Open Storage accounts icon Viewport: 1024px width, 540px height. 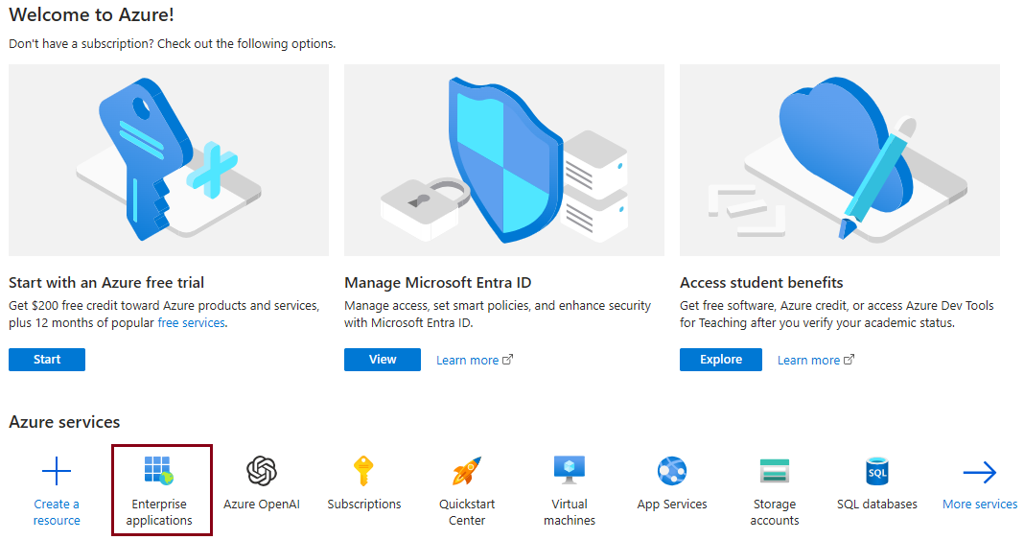point(775,471)
